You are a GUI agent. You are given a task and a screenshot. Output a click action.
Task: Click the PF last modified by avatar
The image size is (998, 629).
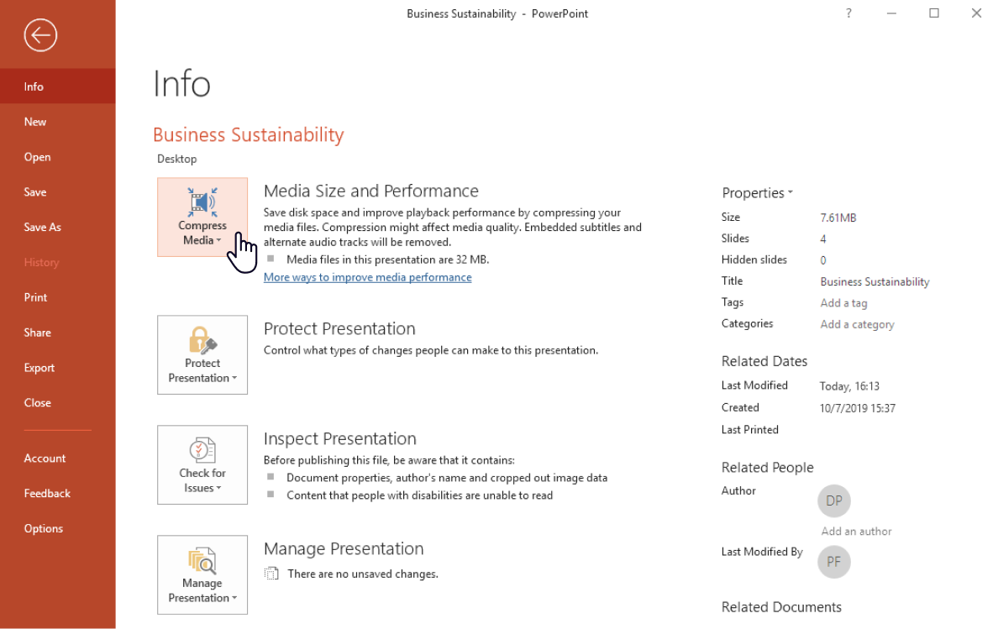pyautogui.click(x=834, y=562)
